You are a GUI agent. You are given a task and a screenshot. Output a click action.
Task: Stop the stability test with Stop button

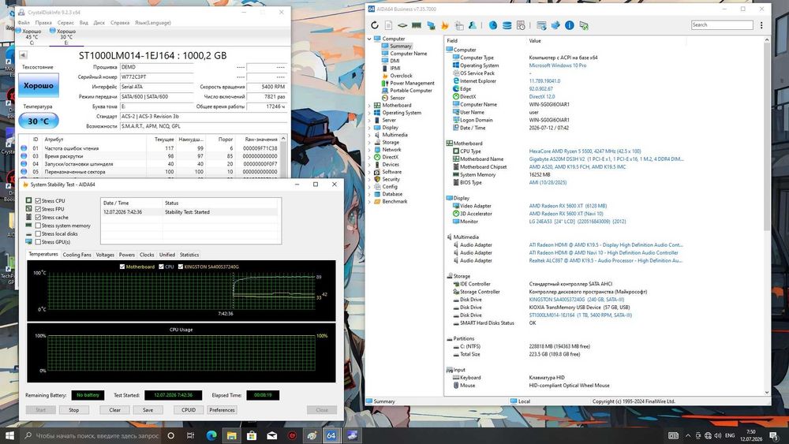(x=74, y=410)
